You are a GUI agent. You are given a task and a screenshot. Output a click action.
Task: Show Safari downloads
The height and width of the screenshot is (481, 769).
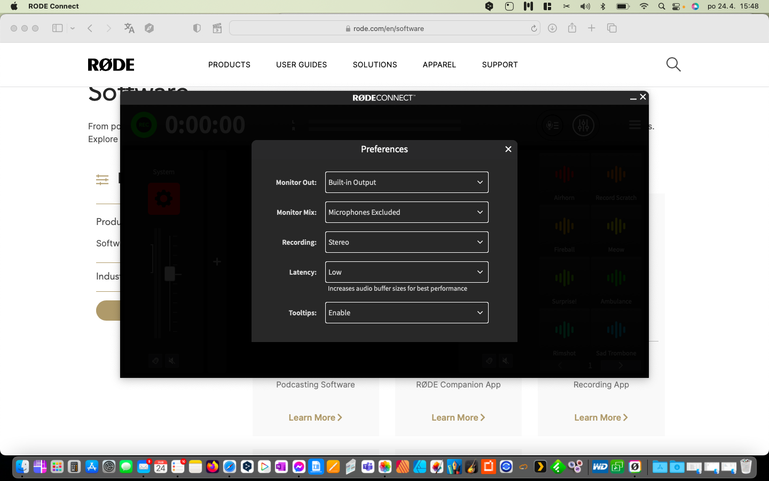coord(552,28)
